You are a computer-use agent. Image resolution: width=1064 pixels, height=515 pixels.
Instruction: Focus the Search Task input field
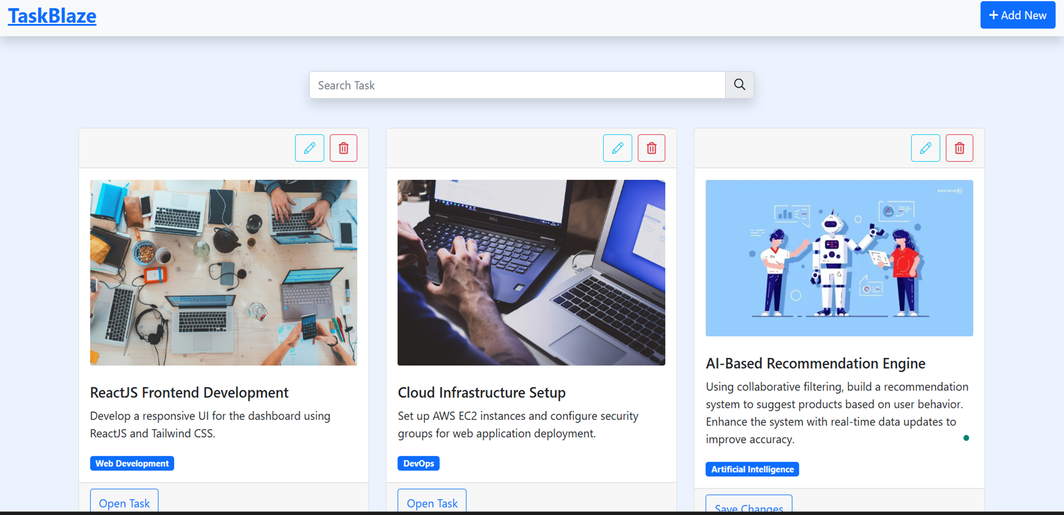pos(517,85)
